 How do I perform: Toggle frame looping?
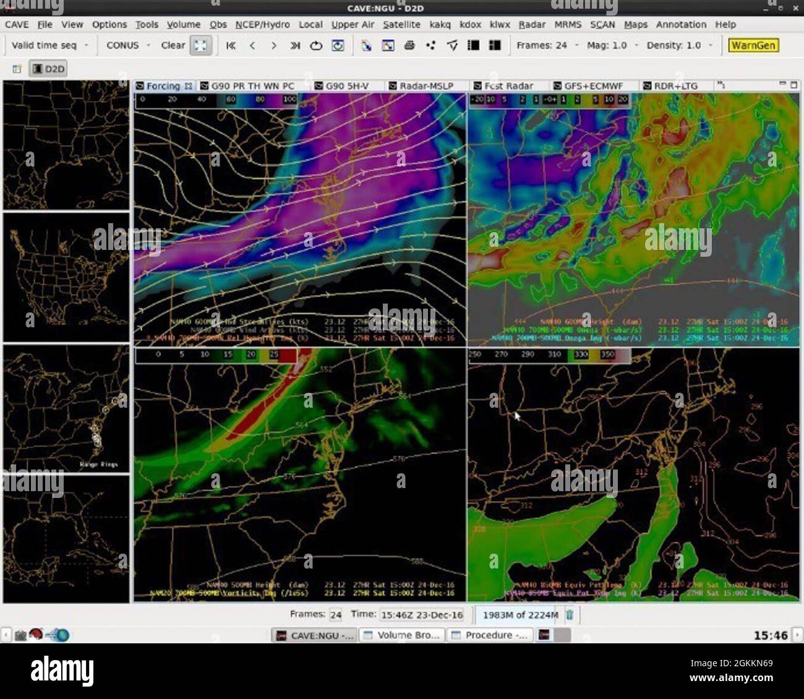[316, 45]
